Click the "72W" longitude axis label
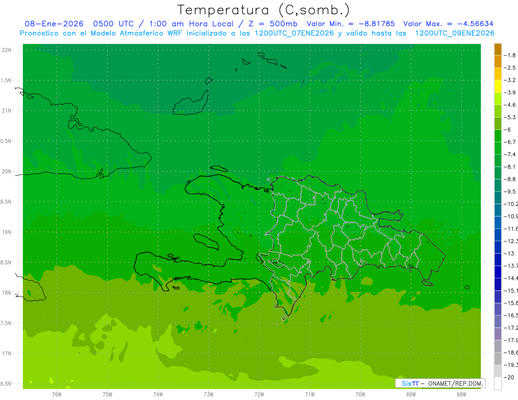Viewport: 518px width, 400px height. [x=259, y=394]
